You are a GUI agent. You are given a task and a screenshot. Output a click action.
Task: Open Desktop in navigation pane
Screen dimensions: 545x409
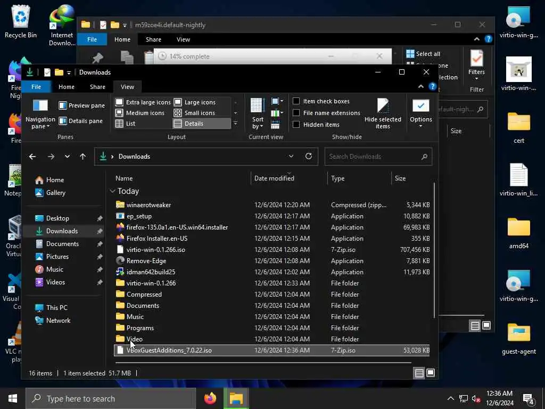coord(52,218)
